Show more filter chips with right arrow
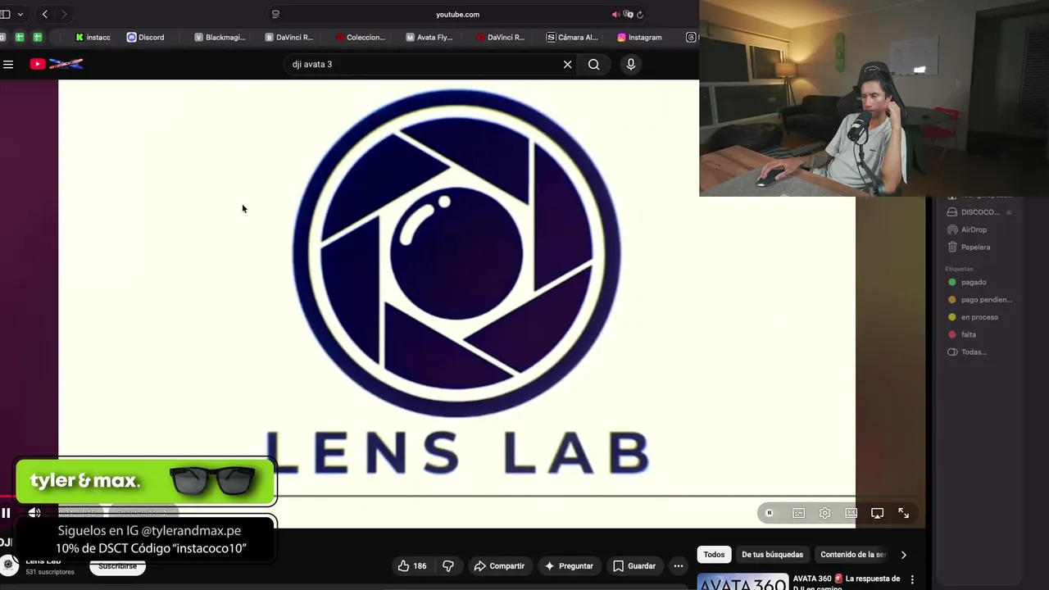Image resolution: width=1049 pixels, height=590 pixels. tap(904, 555)
